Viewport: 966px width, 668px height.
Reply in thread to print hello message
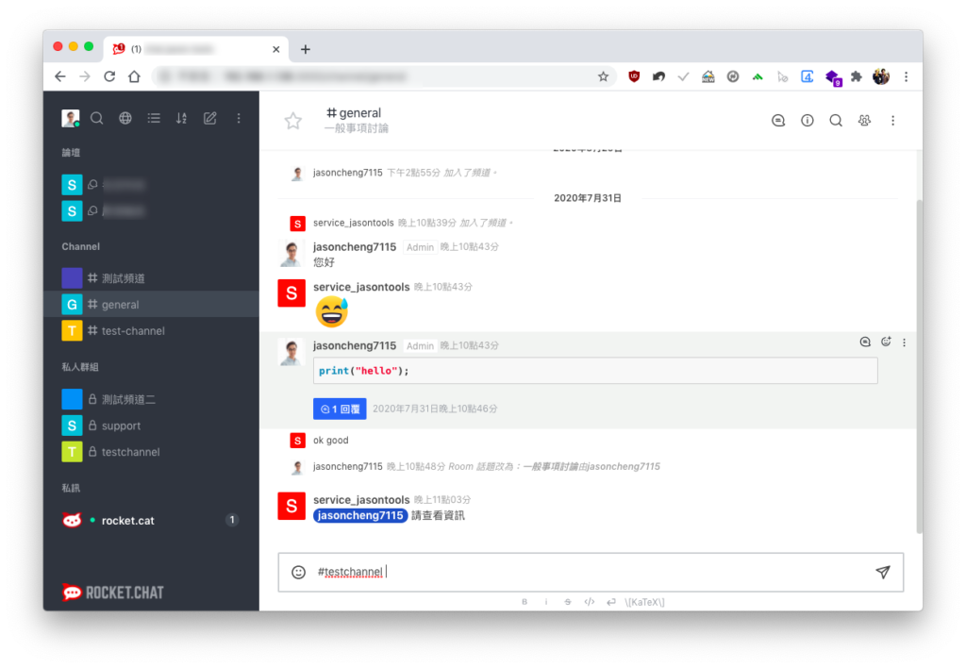click(x=865, y=342)
